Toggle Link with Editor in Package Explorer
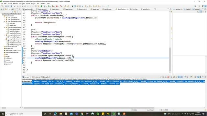This screenshot has width=207, height=116. (15, 12)
